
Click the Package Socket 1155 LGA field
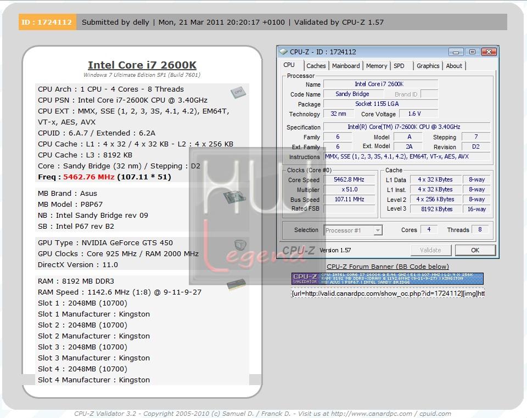380,104
